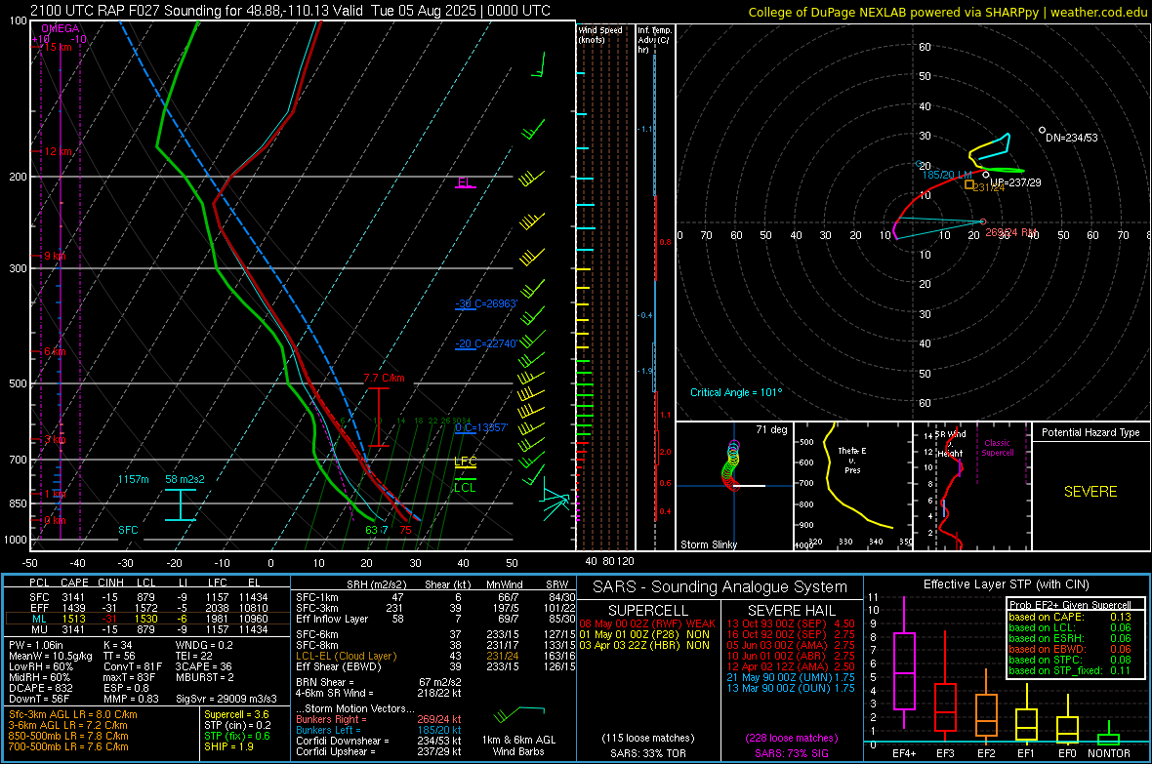Click the SigSvr = 29009 m3/s3 value
This screenshot has width=1152, height=764.
(226, 699)
